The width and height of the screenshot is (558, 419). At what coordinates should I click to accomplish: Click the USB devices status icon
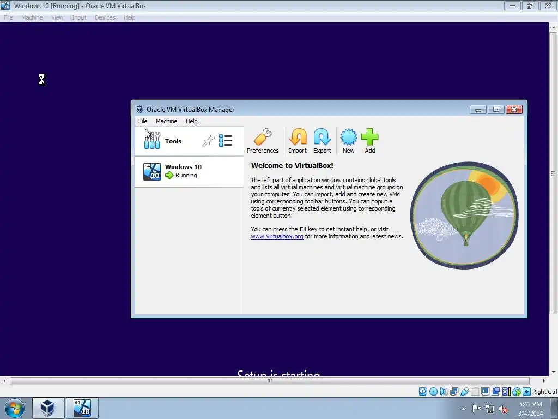(464, 392)
